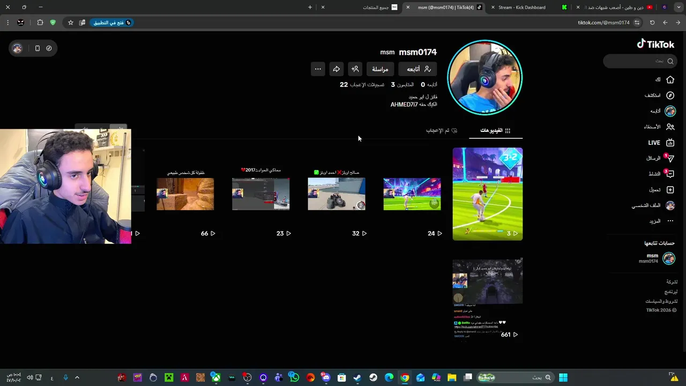Open Steam from the taskbar
Viewport: 686px width, 386px height.
pos(357,378)
